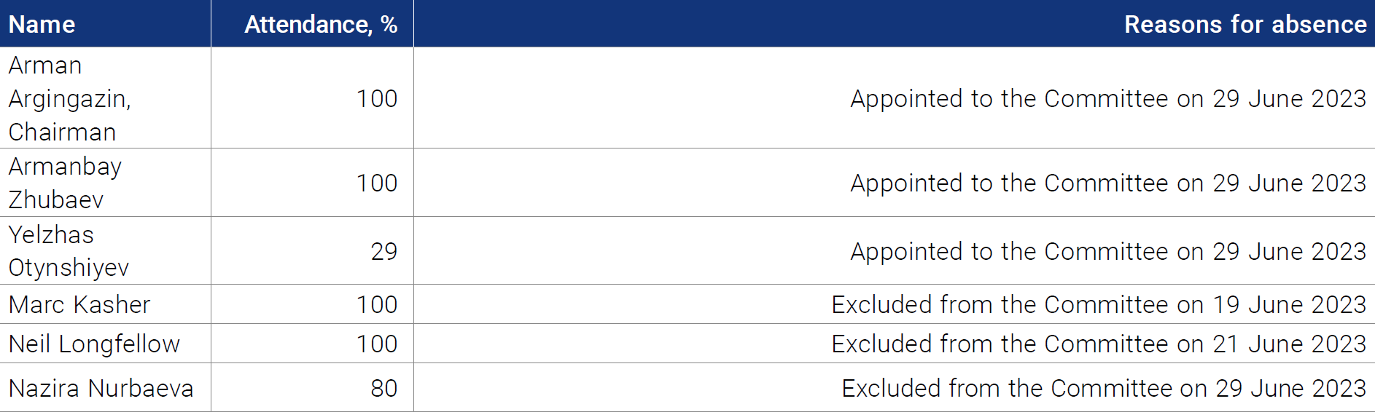Click the Reasons for absence header

pos(894,23)
